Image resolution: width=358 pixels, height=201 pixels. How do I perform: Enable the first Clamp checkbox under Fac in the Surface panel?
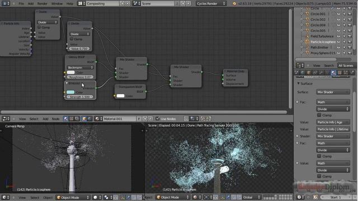click(319, 115)
